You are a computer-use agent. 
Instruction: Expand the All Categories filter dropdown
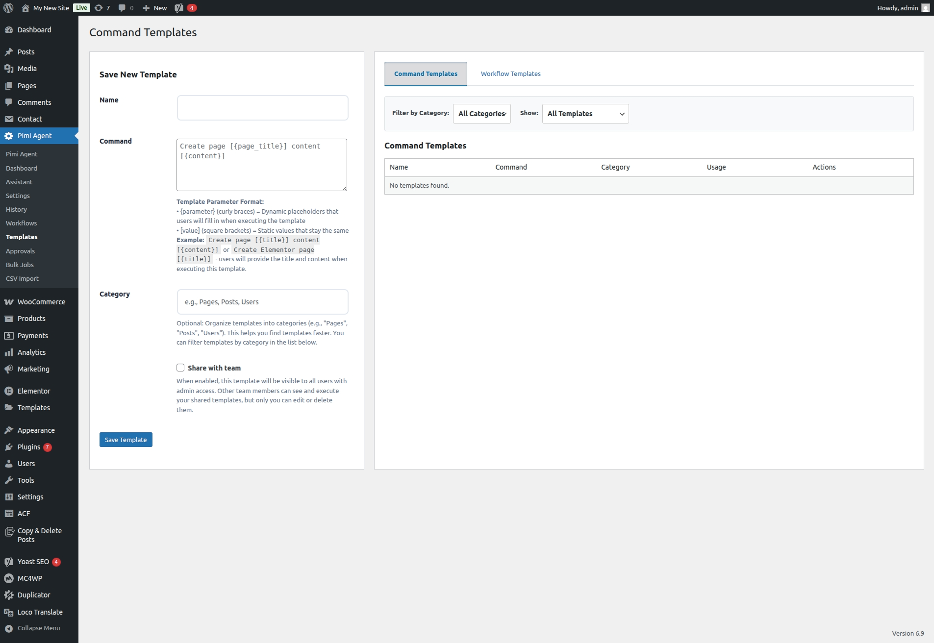coord(482,114)
